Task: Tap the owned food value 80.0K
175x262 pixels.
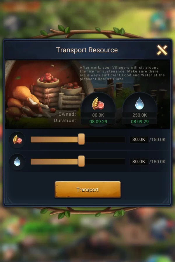Action: click(x=98, y=115)
